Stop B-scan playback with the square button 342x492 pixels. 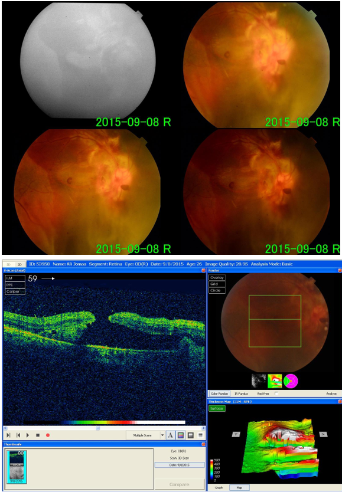click(x=38, y=435)
